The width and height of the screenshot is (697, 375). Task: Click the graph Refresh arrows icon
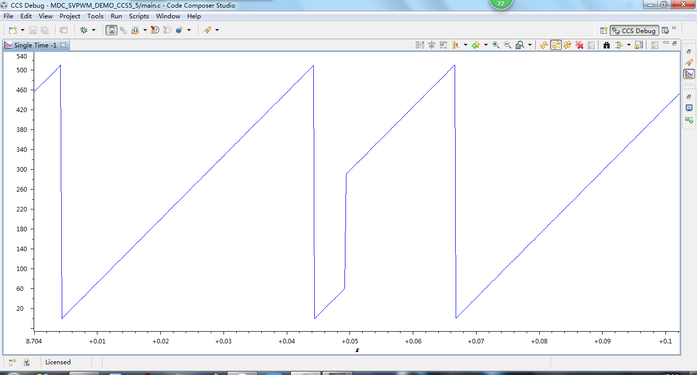pos(544,45)
